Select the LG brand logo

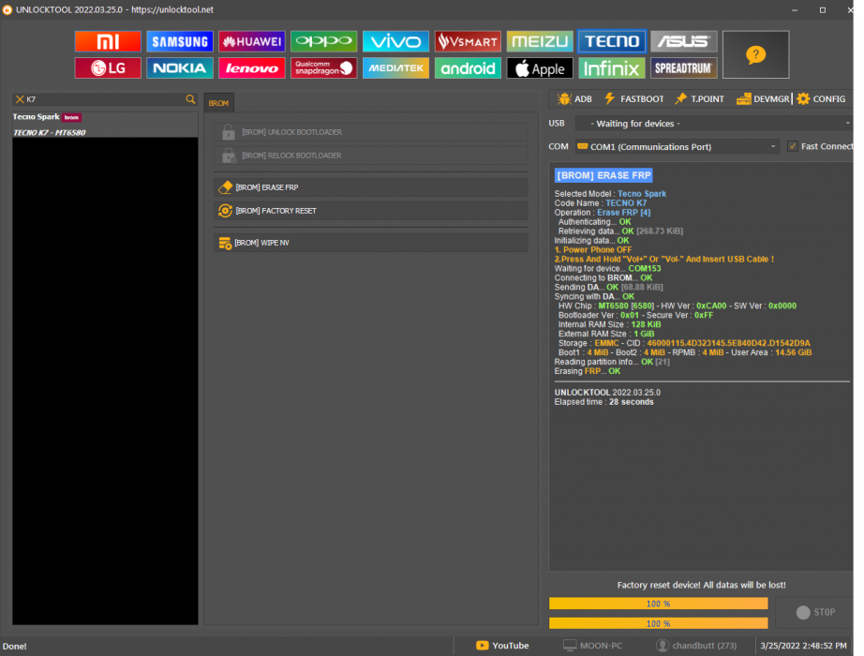[108, 67]
